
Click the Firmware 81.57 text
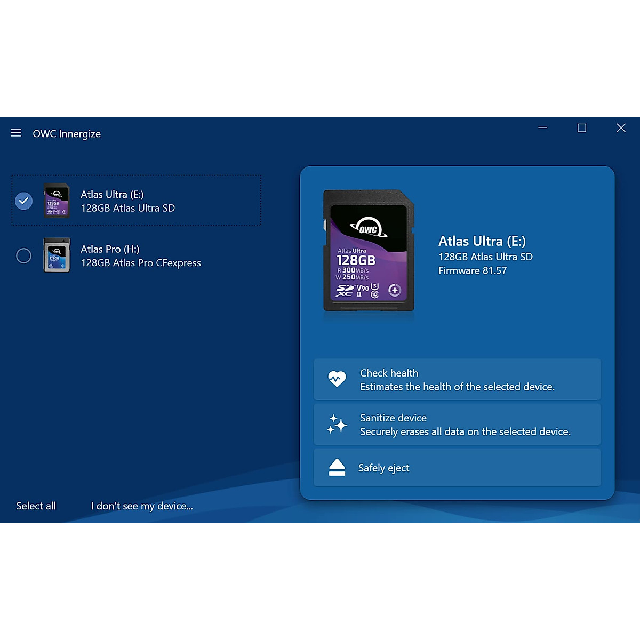click(x=472, y=271)
